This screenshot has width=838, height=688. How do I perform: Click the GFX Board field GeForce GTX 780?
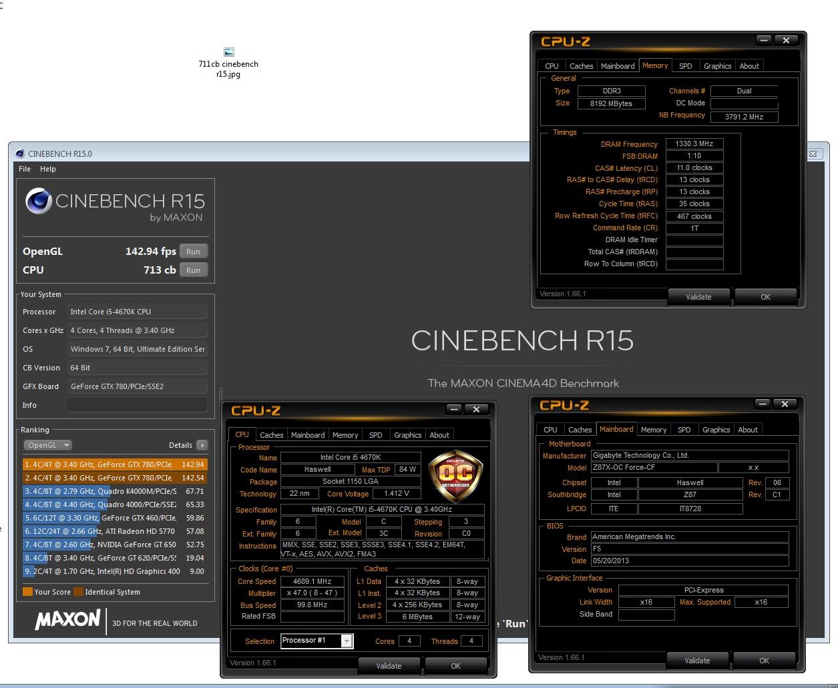click(x=137, y=386)
